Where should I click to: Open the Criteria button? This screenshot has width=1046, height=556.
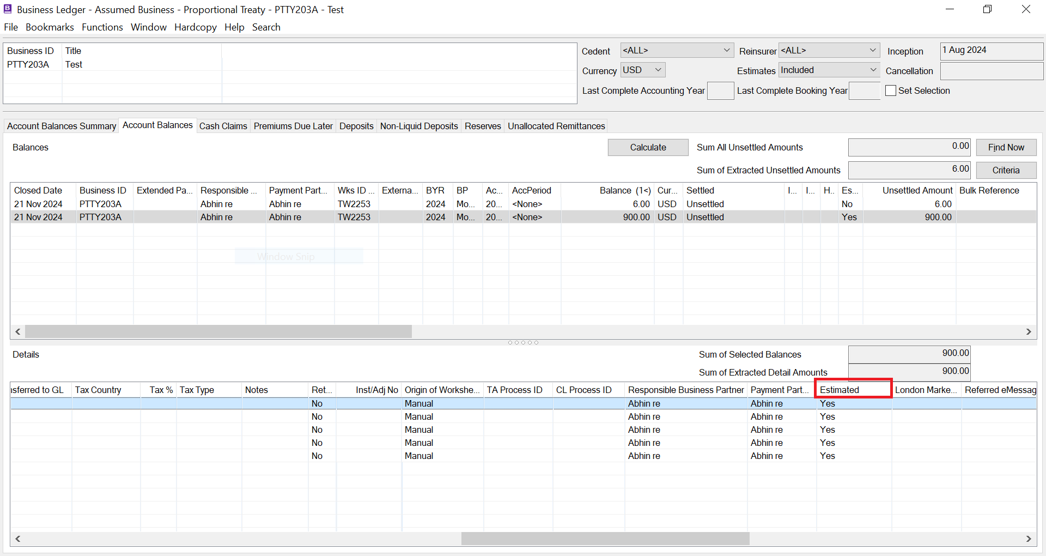tap(1006, 171)
